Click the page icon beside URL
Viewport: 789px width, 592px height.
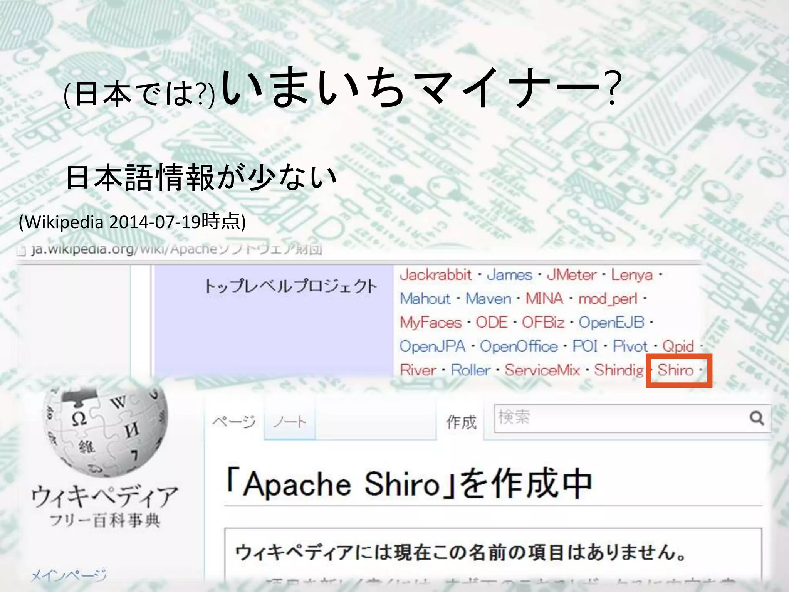pos(21,251)
